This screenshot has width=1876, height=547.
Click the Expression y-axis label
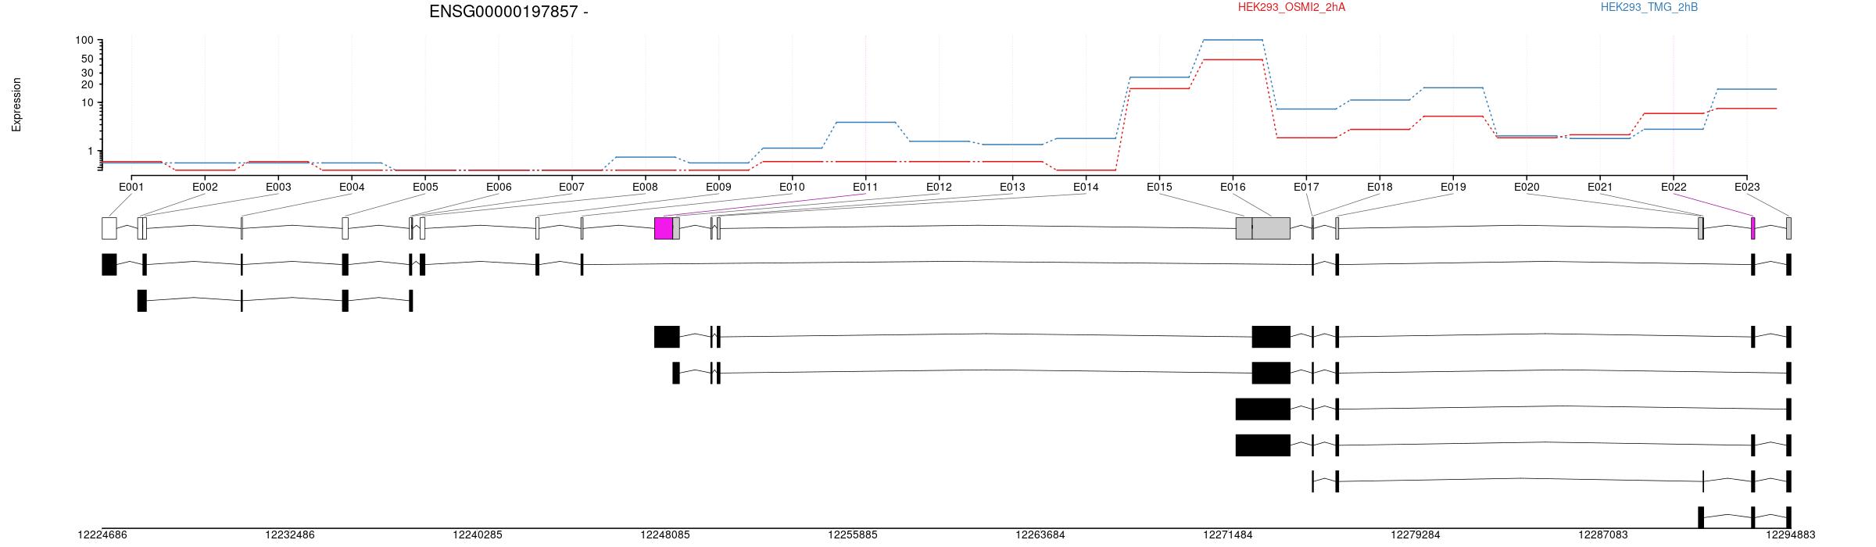click(x=16, y=105)
